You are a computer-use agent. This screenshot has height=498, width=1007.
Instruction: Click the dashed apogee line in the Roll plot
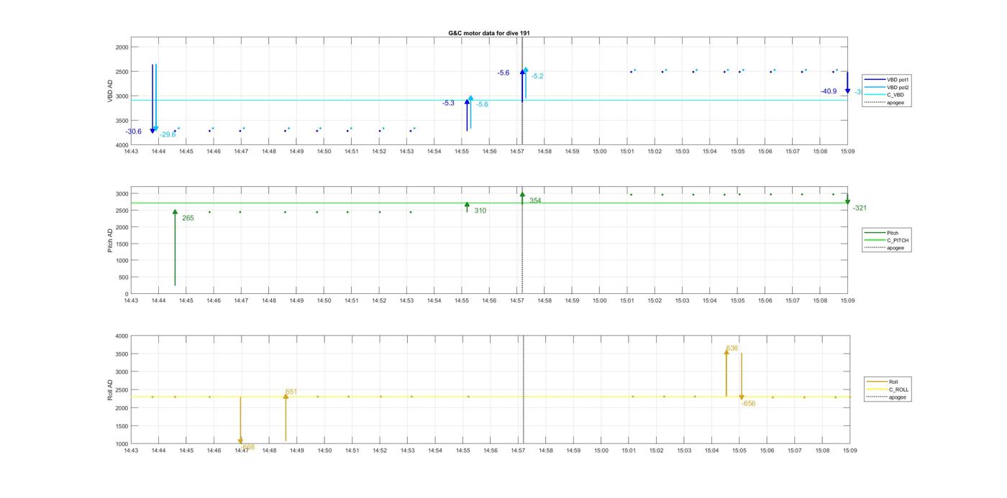523,390
